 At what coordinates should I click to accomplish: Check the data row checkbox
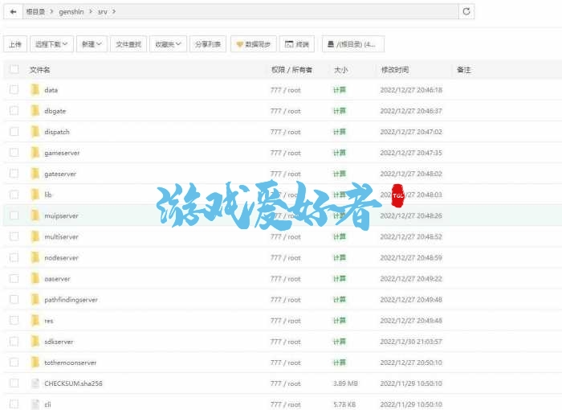pyautogui.click(x=14, y=89)
